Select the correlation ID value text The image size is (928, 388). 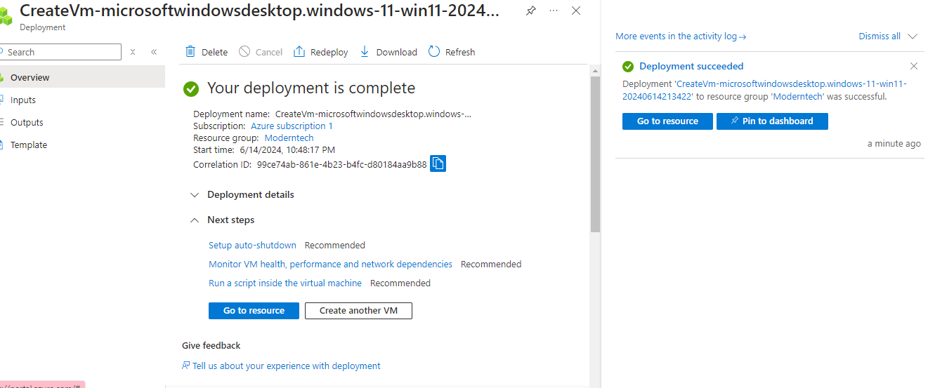[341, 165]
